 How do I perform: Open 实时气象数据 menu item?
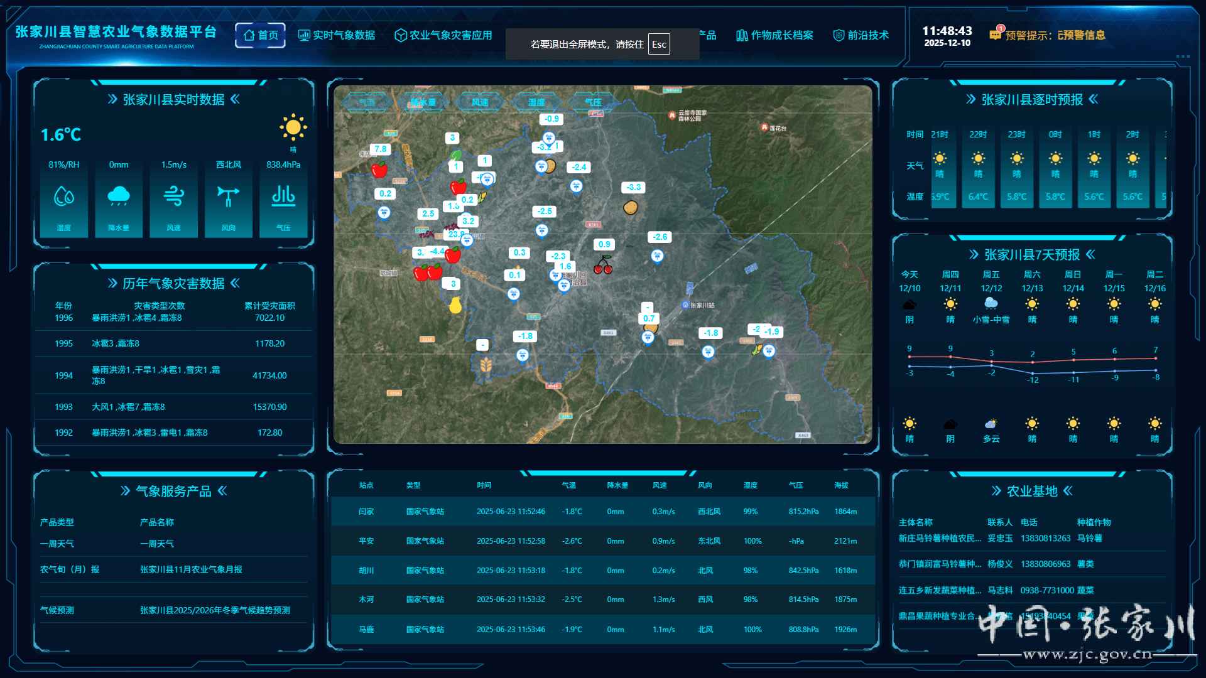tap(337, 35)
